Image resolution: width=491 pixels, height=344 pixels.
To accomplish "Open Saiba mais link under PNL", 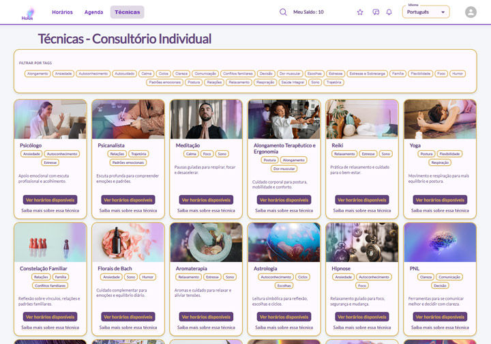I will tap(440, 328).
